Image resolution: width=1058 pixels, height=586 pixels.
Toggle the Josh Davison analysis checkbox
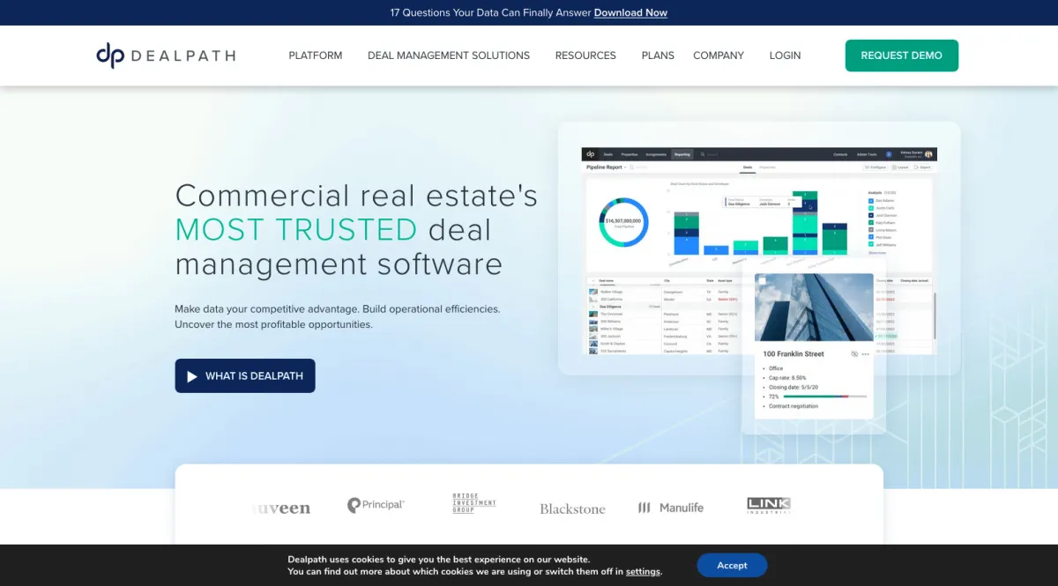click(x=871, y=216)
